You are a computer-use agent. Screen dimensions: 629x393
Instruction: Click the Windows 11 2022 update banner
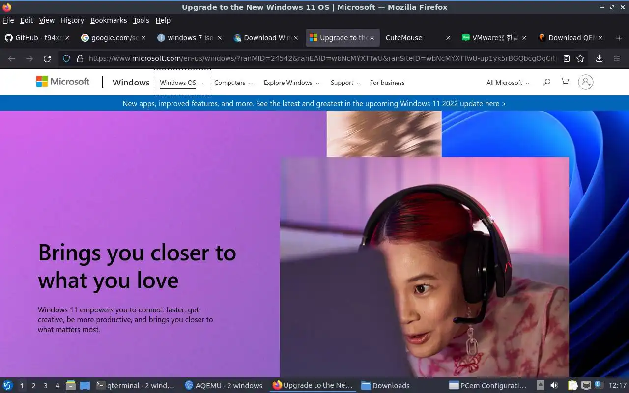[x=314, y=103]
